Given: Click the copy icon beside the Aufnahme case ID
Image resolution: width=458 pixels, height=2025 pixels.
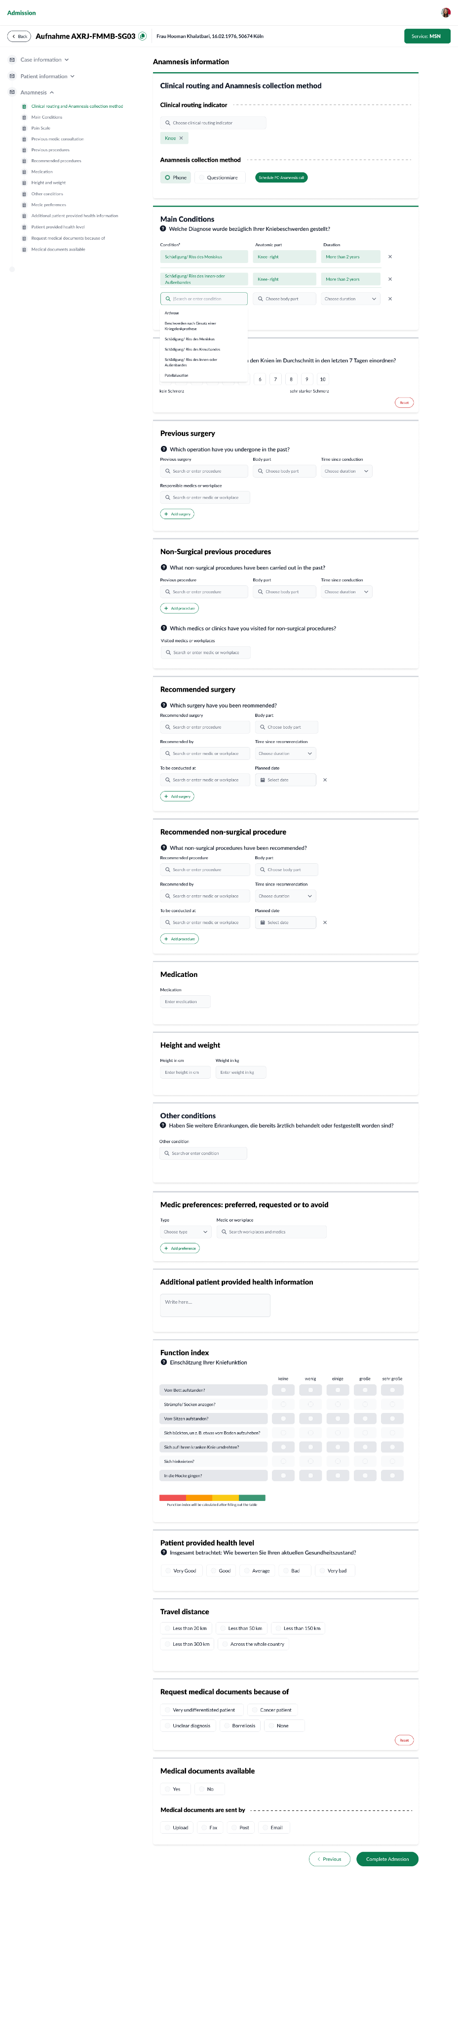Looking at the screenshot, I should 143,36.
